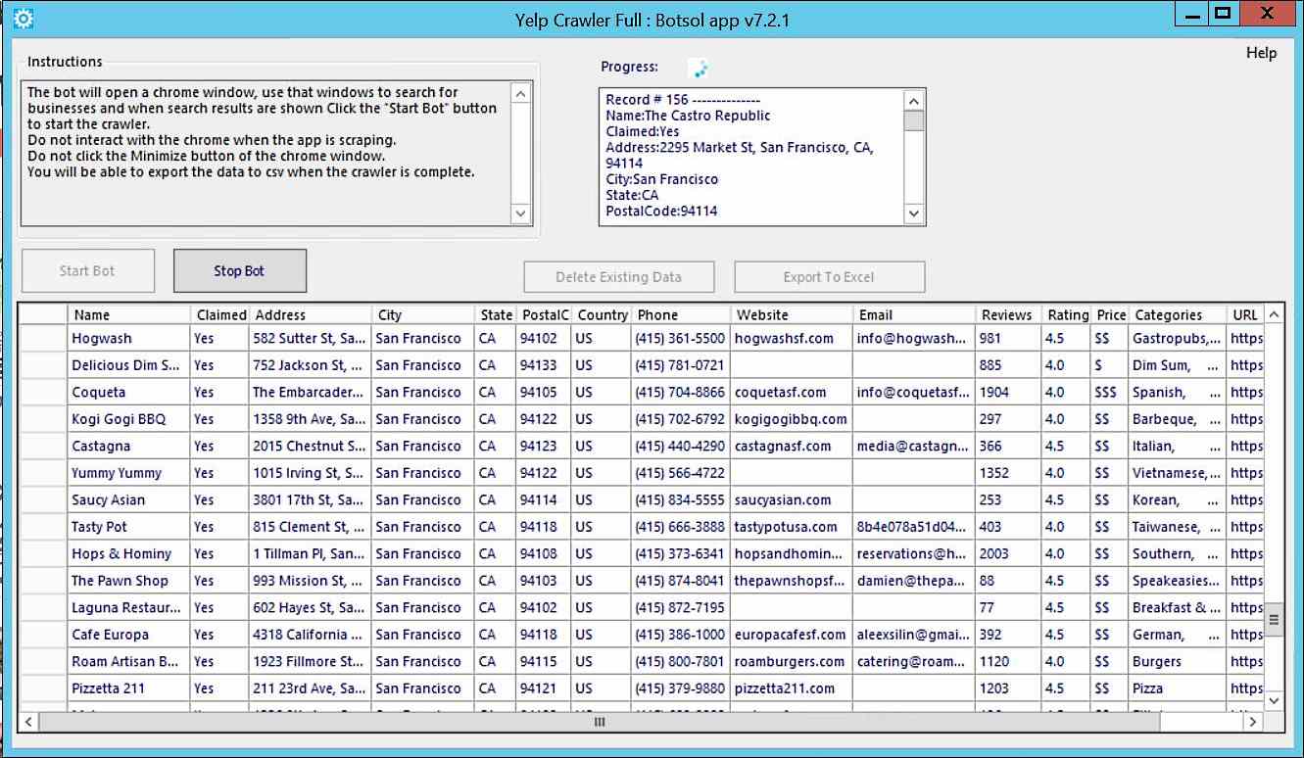The height and width of the screenshot is (758, 1304).
Task: Click Delete Existing Data button
Action: (618, 277)
